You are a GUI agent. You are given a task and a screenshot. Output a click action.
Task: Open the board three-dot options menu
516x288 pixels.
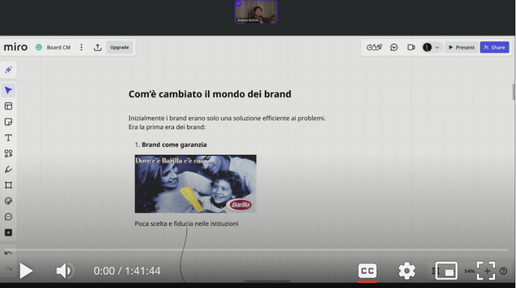click(x=81, y=47)
